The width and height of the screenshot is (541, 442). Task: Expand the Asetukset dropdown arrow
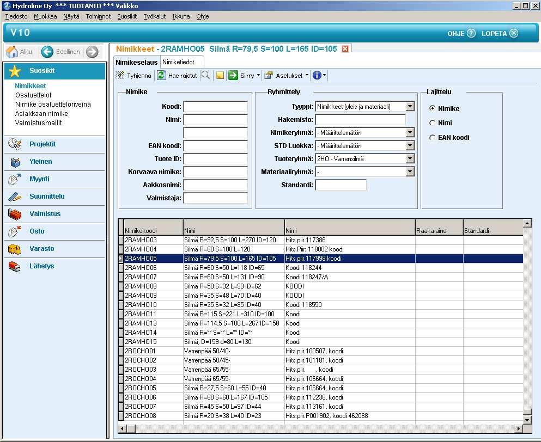click(307, 75)
